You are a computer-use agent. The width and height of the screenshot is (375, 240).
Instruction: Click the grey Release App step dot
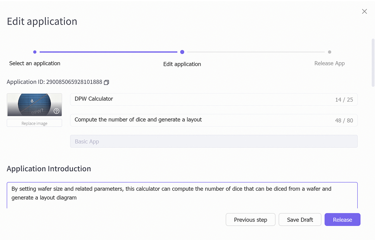click(330, 52)
